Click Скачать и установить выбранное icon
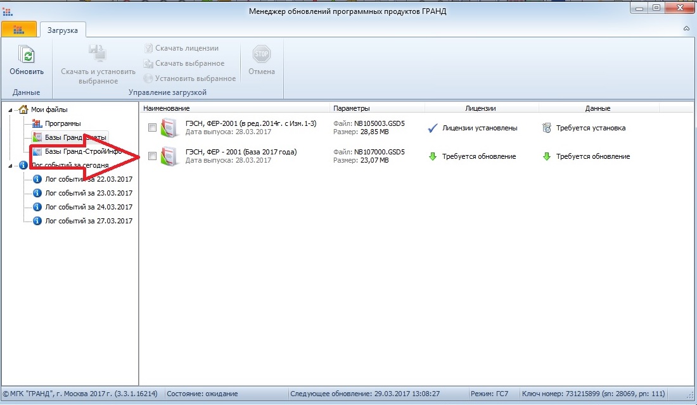 98,54
